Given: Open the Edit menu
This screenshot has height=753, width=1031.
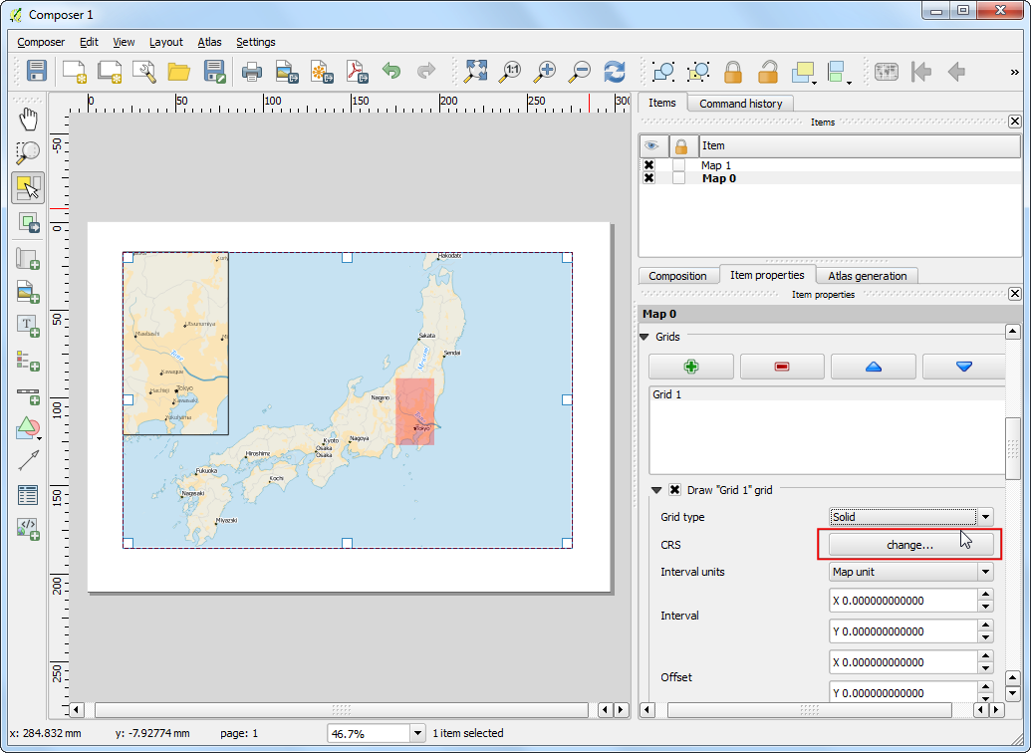Looking at the screenshot, I should pos(89,42).
